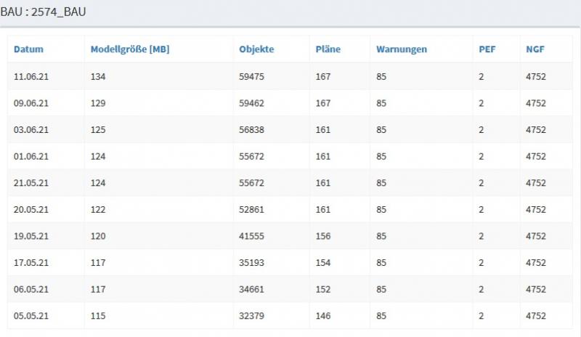Select the row dated 11.06.21

[x=31, y=76]
